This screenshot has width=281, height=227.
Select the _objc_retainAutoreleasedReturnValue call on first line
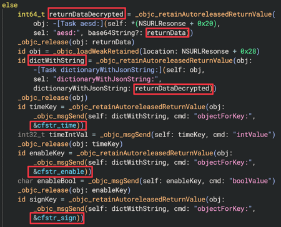pos(204,14)
